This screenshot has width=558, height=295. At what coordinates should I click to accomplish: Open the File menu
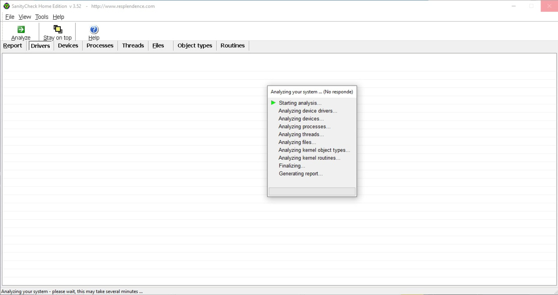click(x=10, y=17)
